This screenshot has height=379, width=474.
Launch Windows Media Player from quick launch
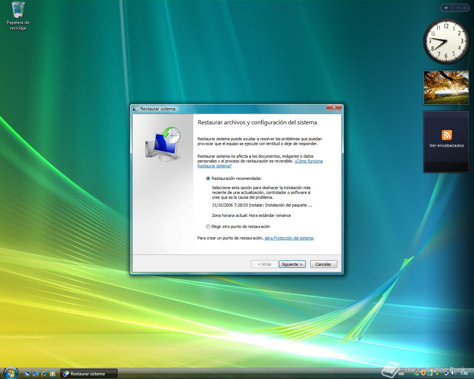(53, 373)
